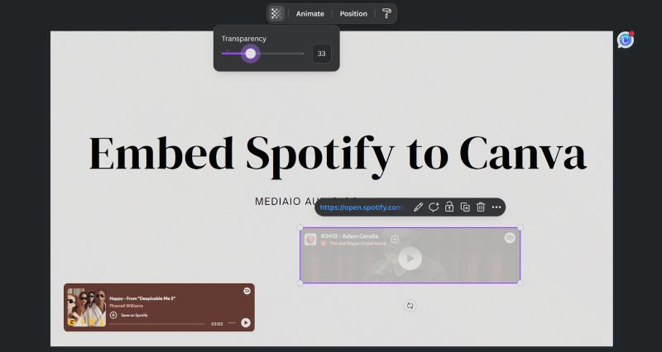Select the copy style paint roller icon

pyautogui.click(x=386, y=13)
